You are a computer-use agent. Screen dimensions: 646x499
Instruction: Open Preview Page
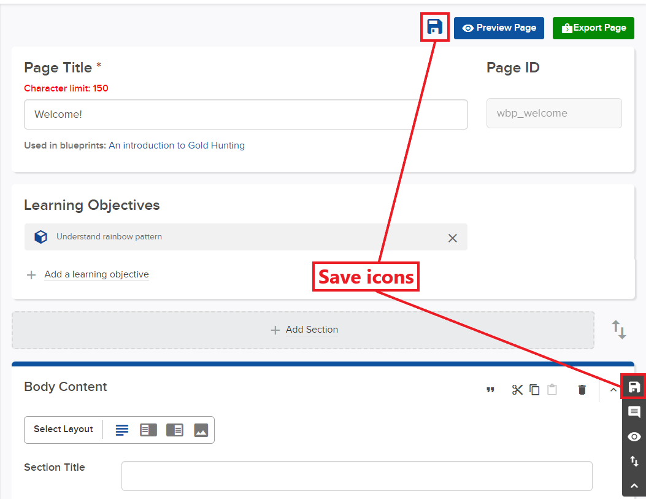point(499,28)
